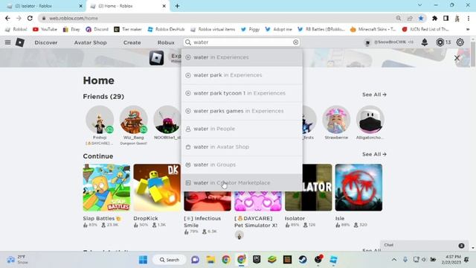Select suggestion water in Experiences
The width and height of the screenshot is (476, 268).
pyautogui.click(x=242, y=57)
